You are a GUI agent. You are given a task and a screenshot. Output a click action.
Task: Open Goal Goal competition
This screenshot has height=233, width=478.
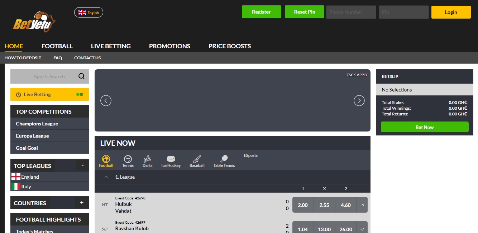pos(49,148)
